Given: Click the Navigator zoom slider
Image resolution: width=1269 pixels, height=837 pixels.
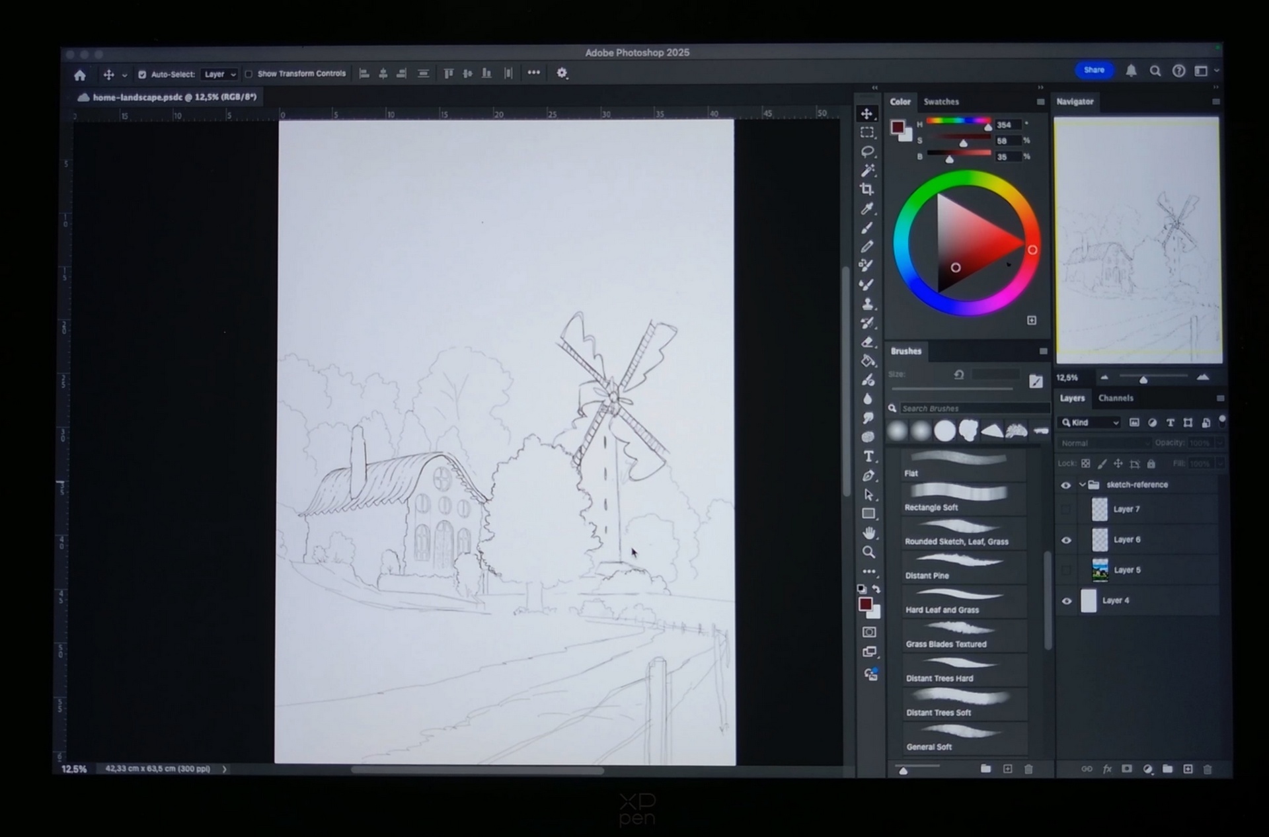Looking at the screenshot, I should (x=1153, y=377).
